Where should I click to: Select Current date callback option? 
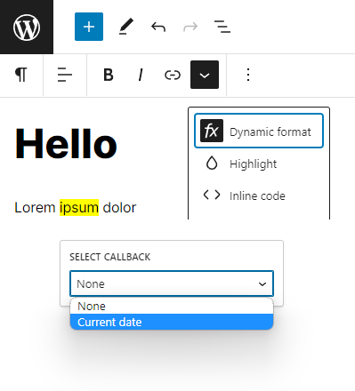(172, 322)
